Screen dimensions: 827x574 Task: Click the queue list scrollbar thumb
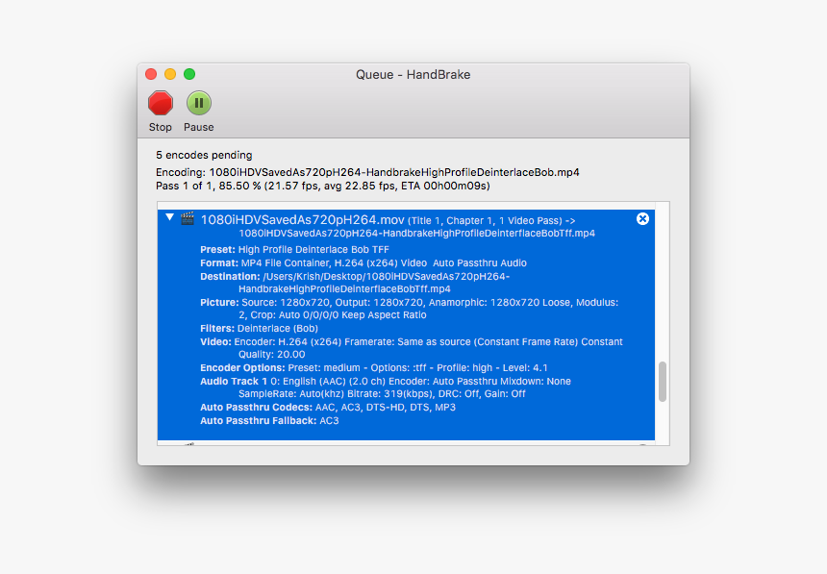[663, 382]
